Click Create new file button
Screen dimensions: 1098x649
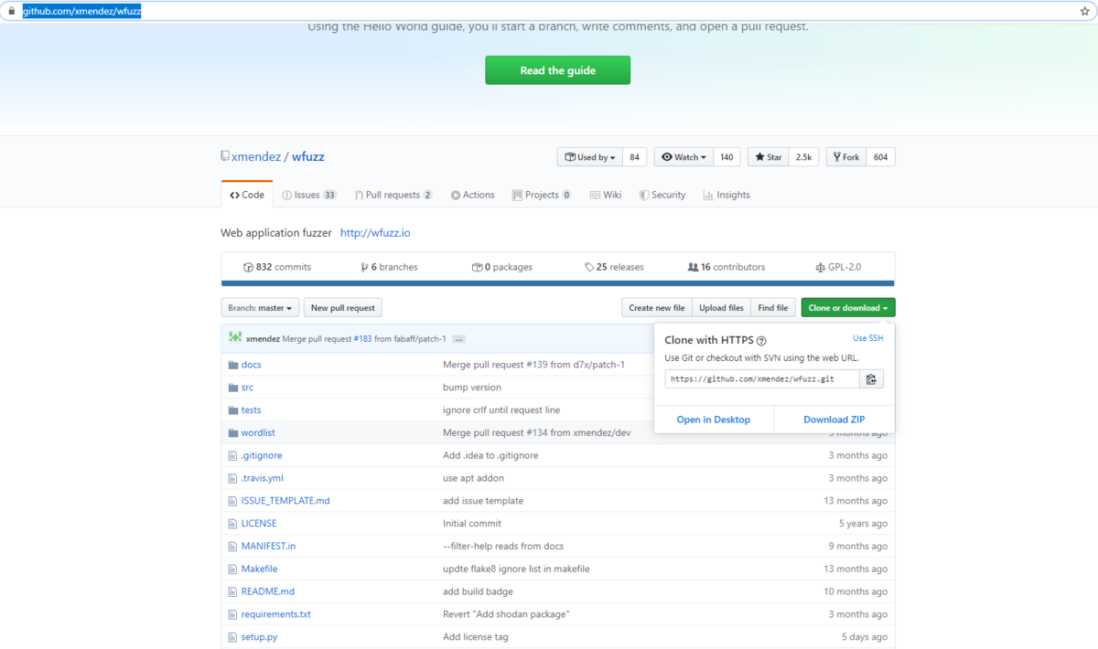(657, 308)
